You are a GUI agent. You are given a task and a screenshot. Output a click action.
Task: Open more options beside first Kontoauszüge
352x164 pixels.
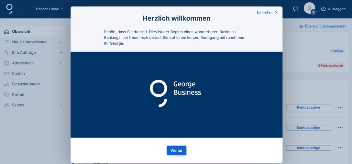pos(340,107)
